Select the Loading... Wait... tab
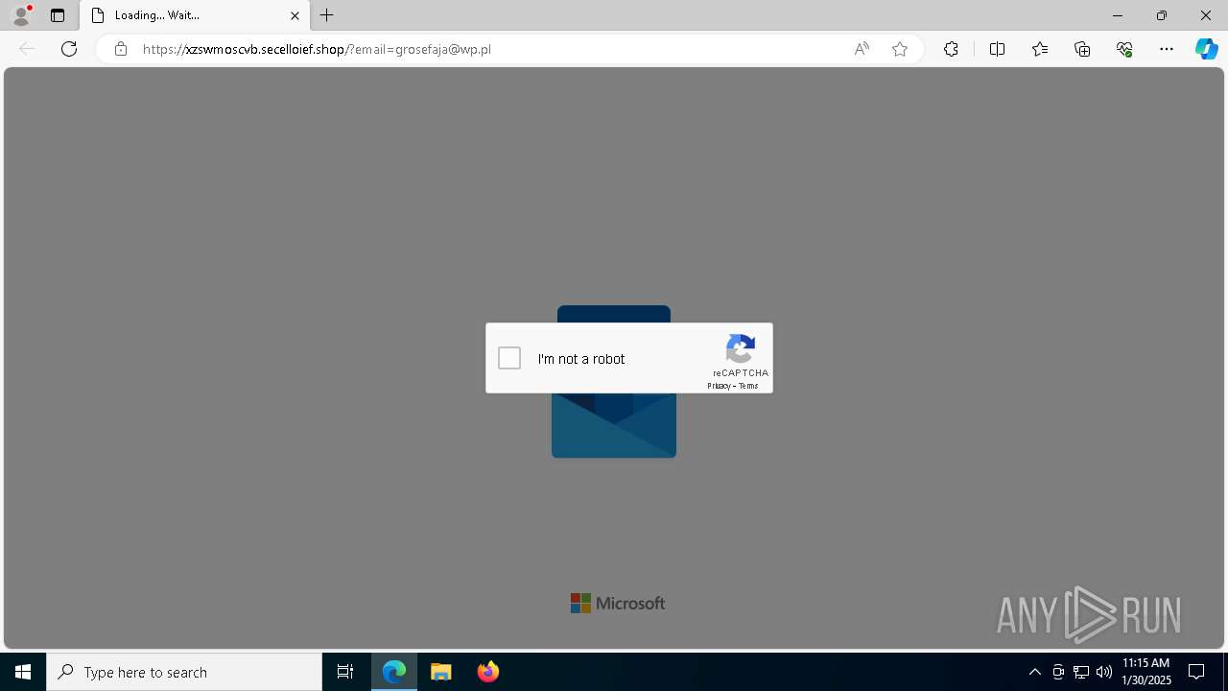This screenshot has height=691, width=1228. (x=195, y=15)
